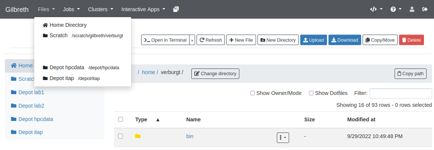This screenshot has width=434, height=150.
Task: Click the log out icon
Action: pyautogui.click(x=425, y=9)
